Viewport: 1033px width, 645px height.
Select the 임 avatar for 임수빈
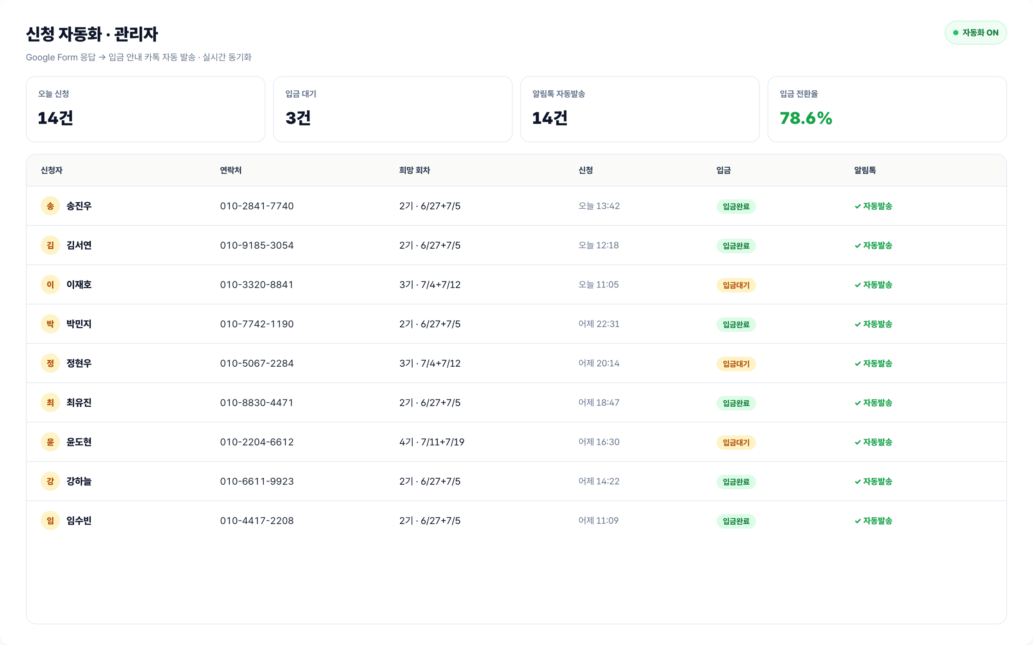pos(50,521)
